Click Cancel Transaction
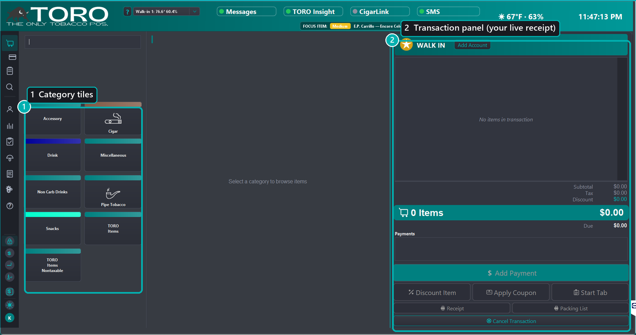 511,321
